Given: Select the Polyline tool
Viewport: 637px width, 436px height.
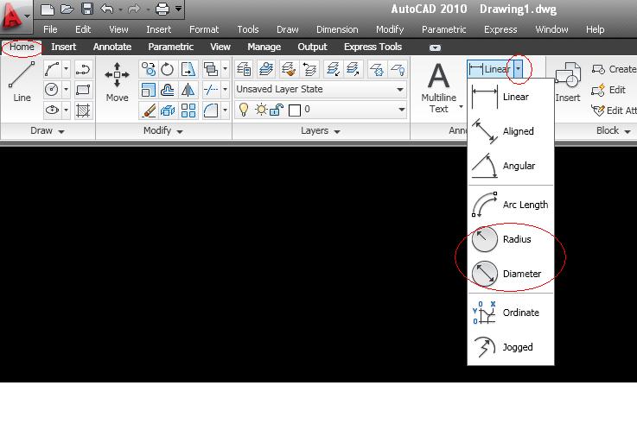Looking at the screenshot, I should (x=83, y=69).
